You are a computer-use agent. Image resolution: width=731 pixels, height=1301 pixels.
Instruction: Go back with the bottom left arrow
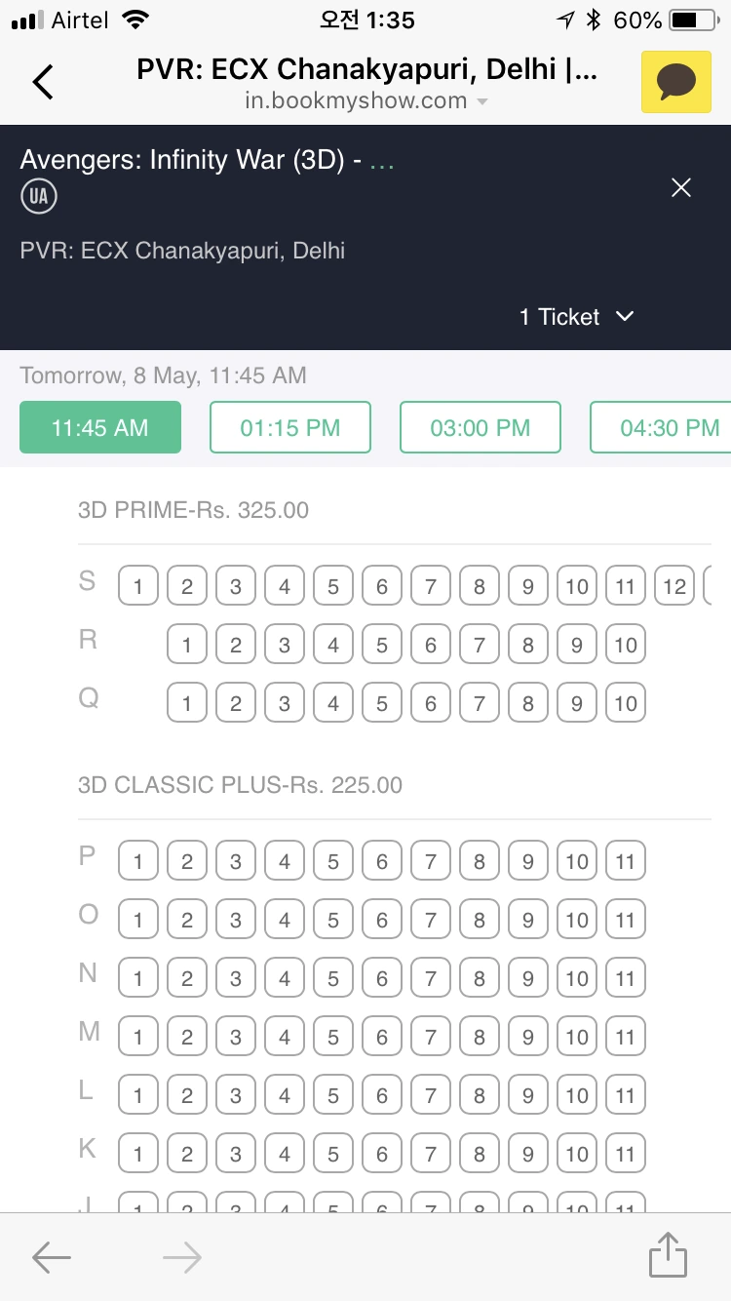52,1258
